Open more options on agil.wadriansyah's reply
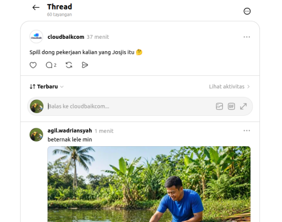 click(246, 130)
